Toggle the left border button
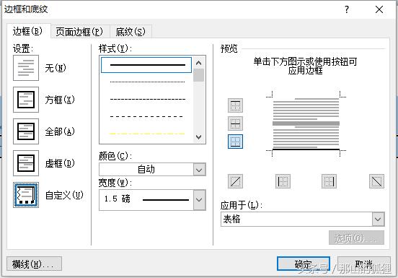This screenshot has width=398, height=278. (x=283, y=181)
